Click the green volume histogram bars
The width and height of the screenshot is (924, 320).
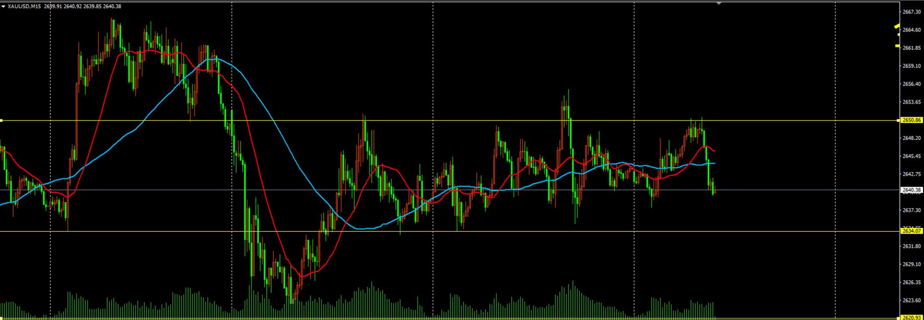coord(359,304)
